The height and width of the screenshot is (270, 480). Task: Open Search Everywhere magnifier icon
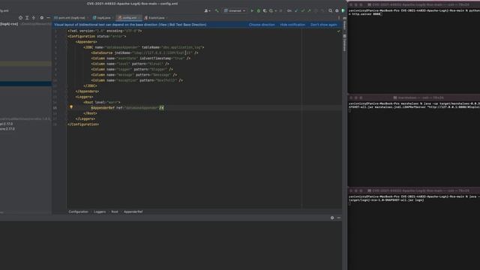click(330, 10)
